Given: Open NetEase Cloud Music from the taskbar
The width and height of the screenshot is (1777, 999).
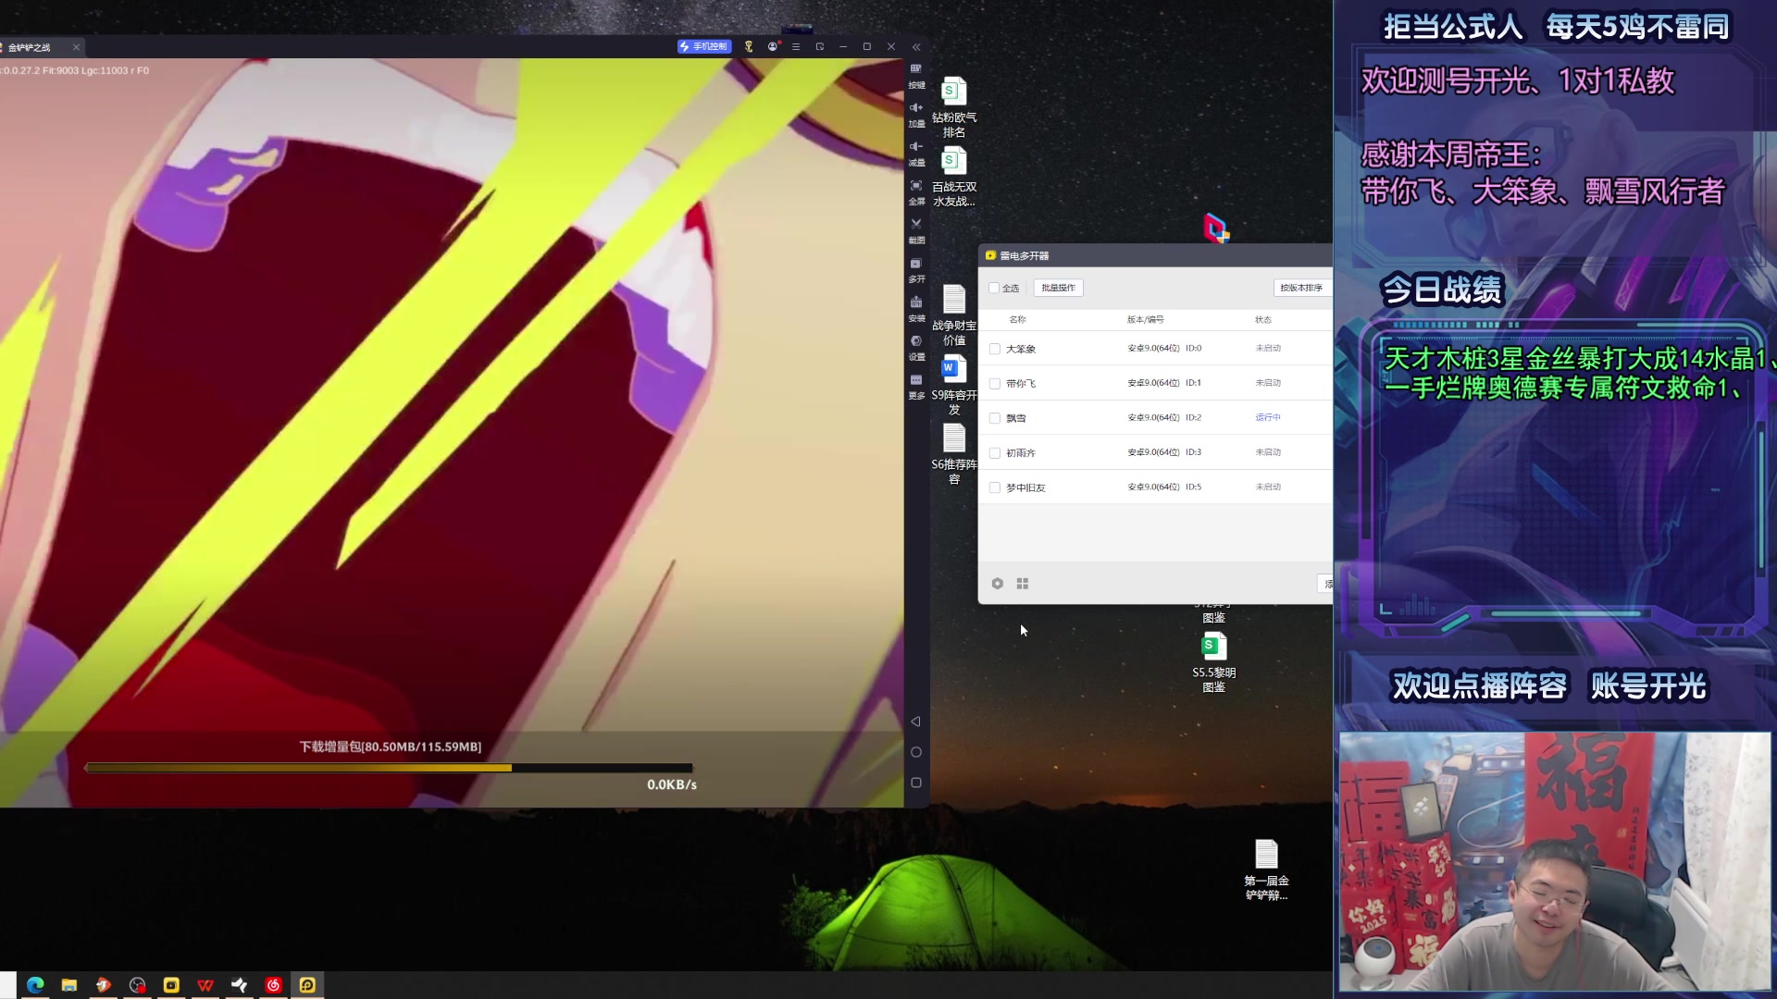Looking at the screenshot, I should click(x=273, y=985).
